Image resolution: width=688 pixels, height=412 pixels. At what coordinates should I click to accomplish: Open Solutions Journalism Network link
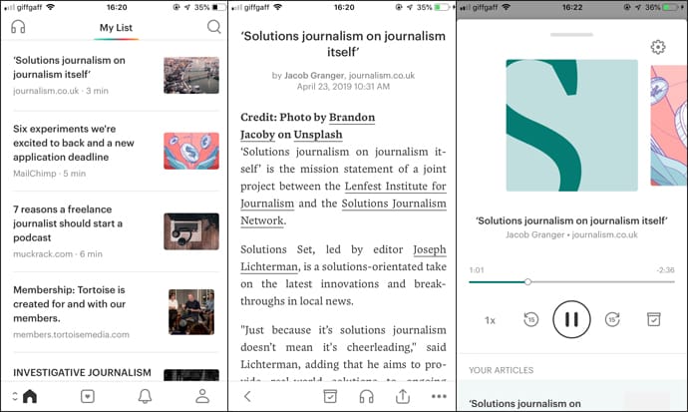(x=343, y=211)
